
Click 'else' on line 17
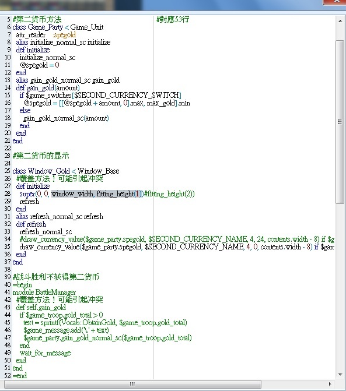(25, 111)
